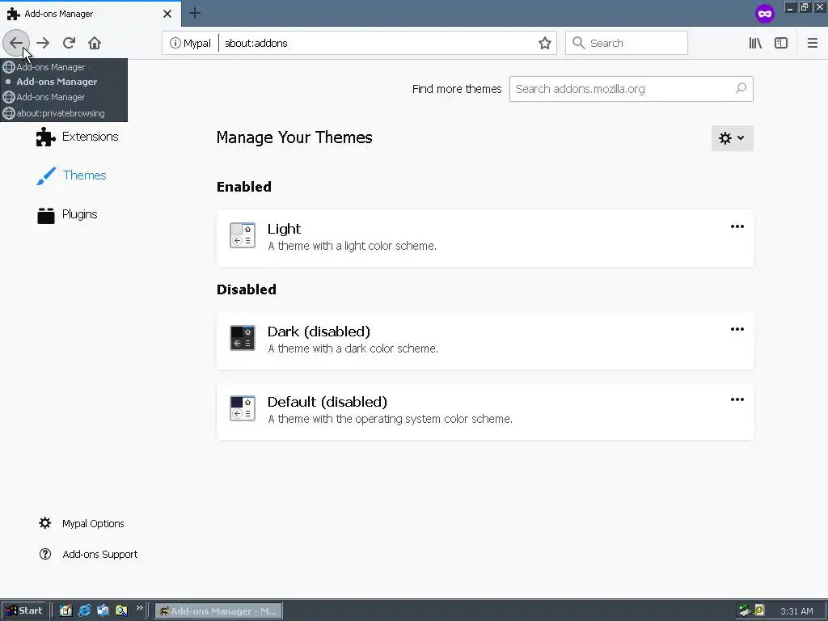Select the Themes category
The width and height of the screenshot is (828, 621).
pos(71,175)
